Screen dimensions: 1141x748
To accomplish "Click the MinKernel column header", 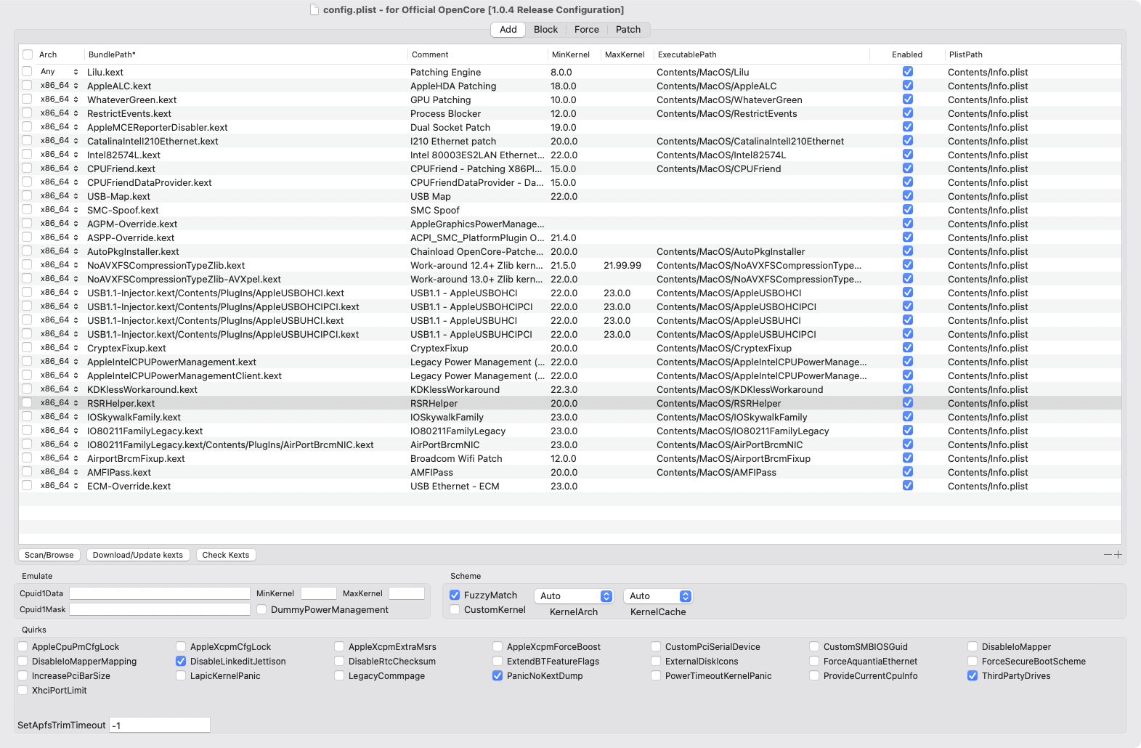I will (x=574, y=54).
